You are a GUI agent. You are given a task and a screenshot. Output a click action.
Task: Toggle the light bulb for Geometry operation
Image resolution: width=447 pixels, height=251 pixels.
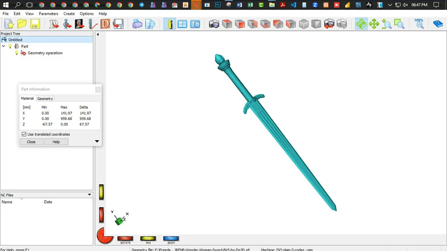pyautogui.click(x=17, y=53)
